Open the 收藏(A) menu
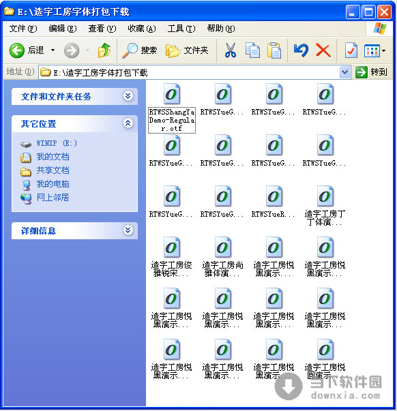Screen dimensions: 397x411 click(142, 29)
